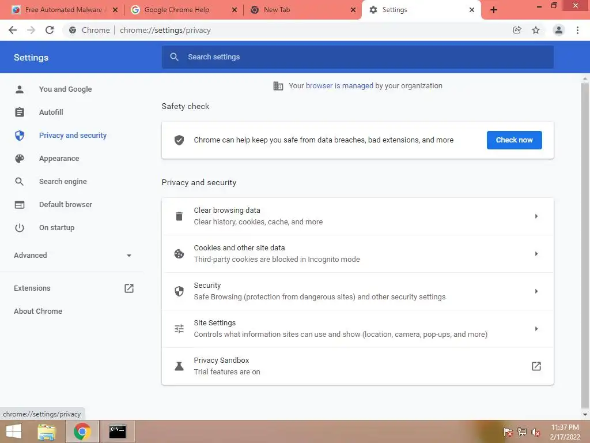This screenshot has height=443, width=590.
Task: Click the You and Google person icon
Action: click(20, 89)
